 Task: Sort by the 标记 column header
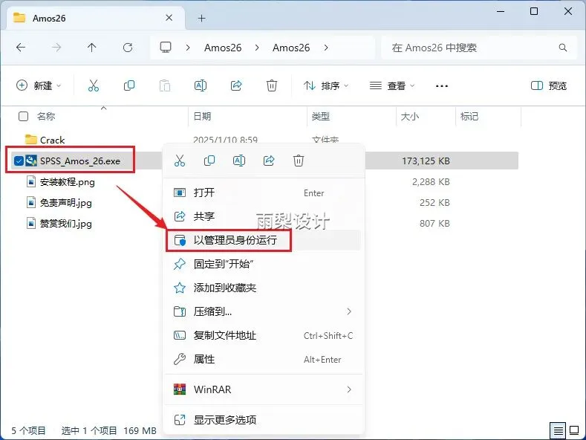[469, 117]
